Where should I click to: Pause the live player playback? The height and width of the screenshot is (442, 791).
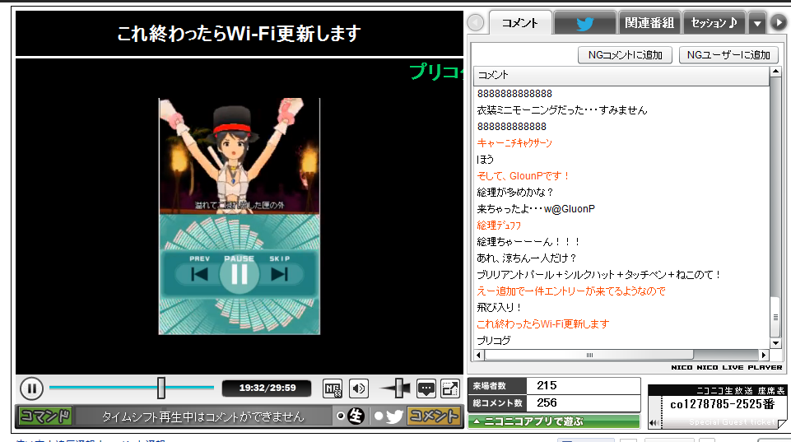click(x=31, y=388)
